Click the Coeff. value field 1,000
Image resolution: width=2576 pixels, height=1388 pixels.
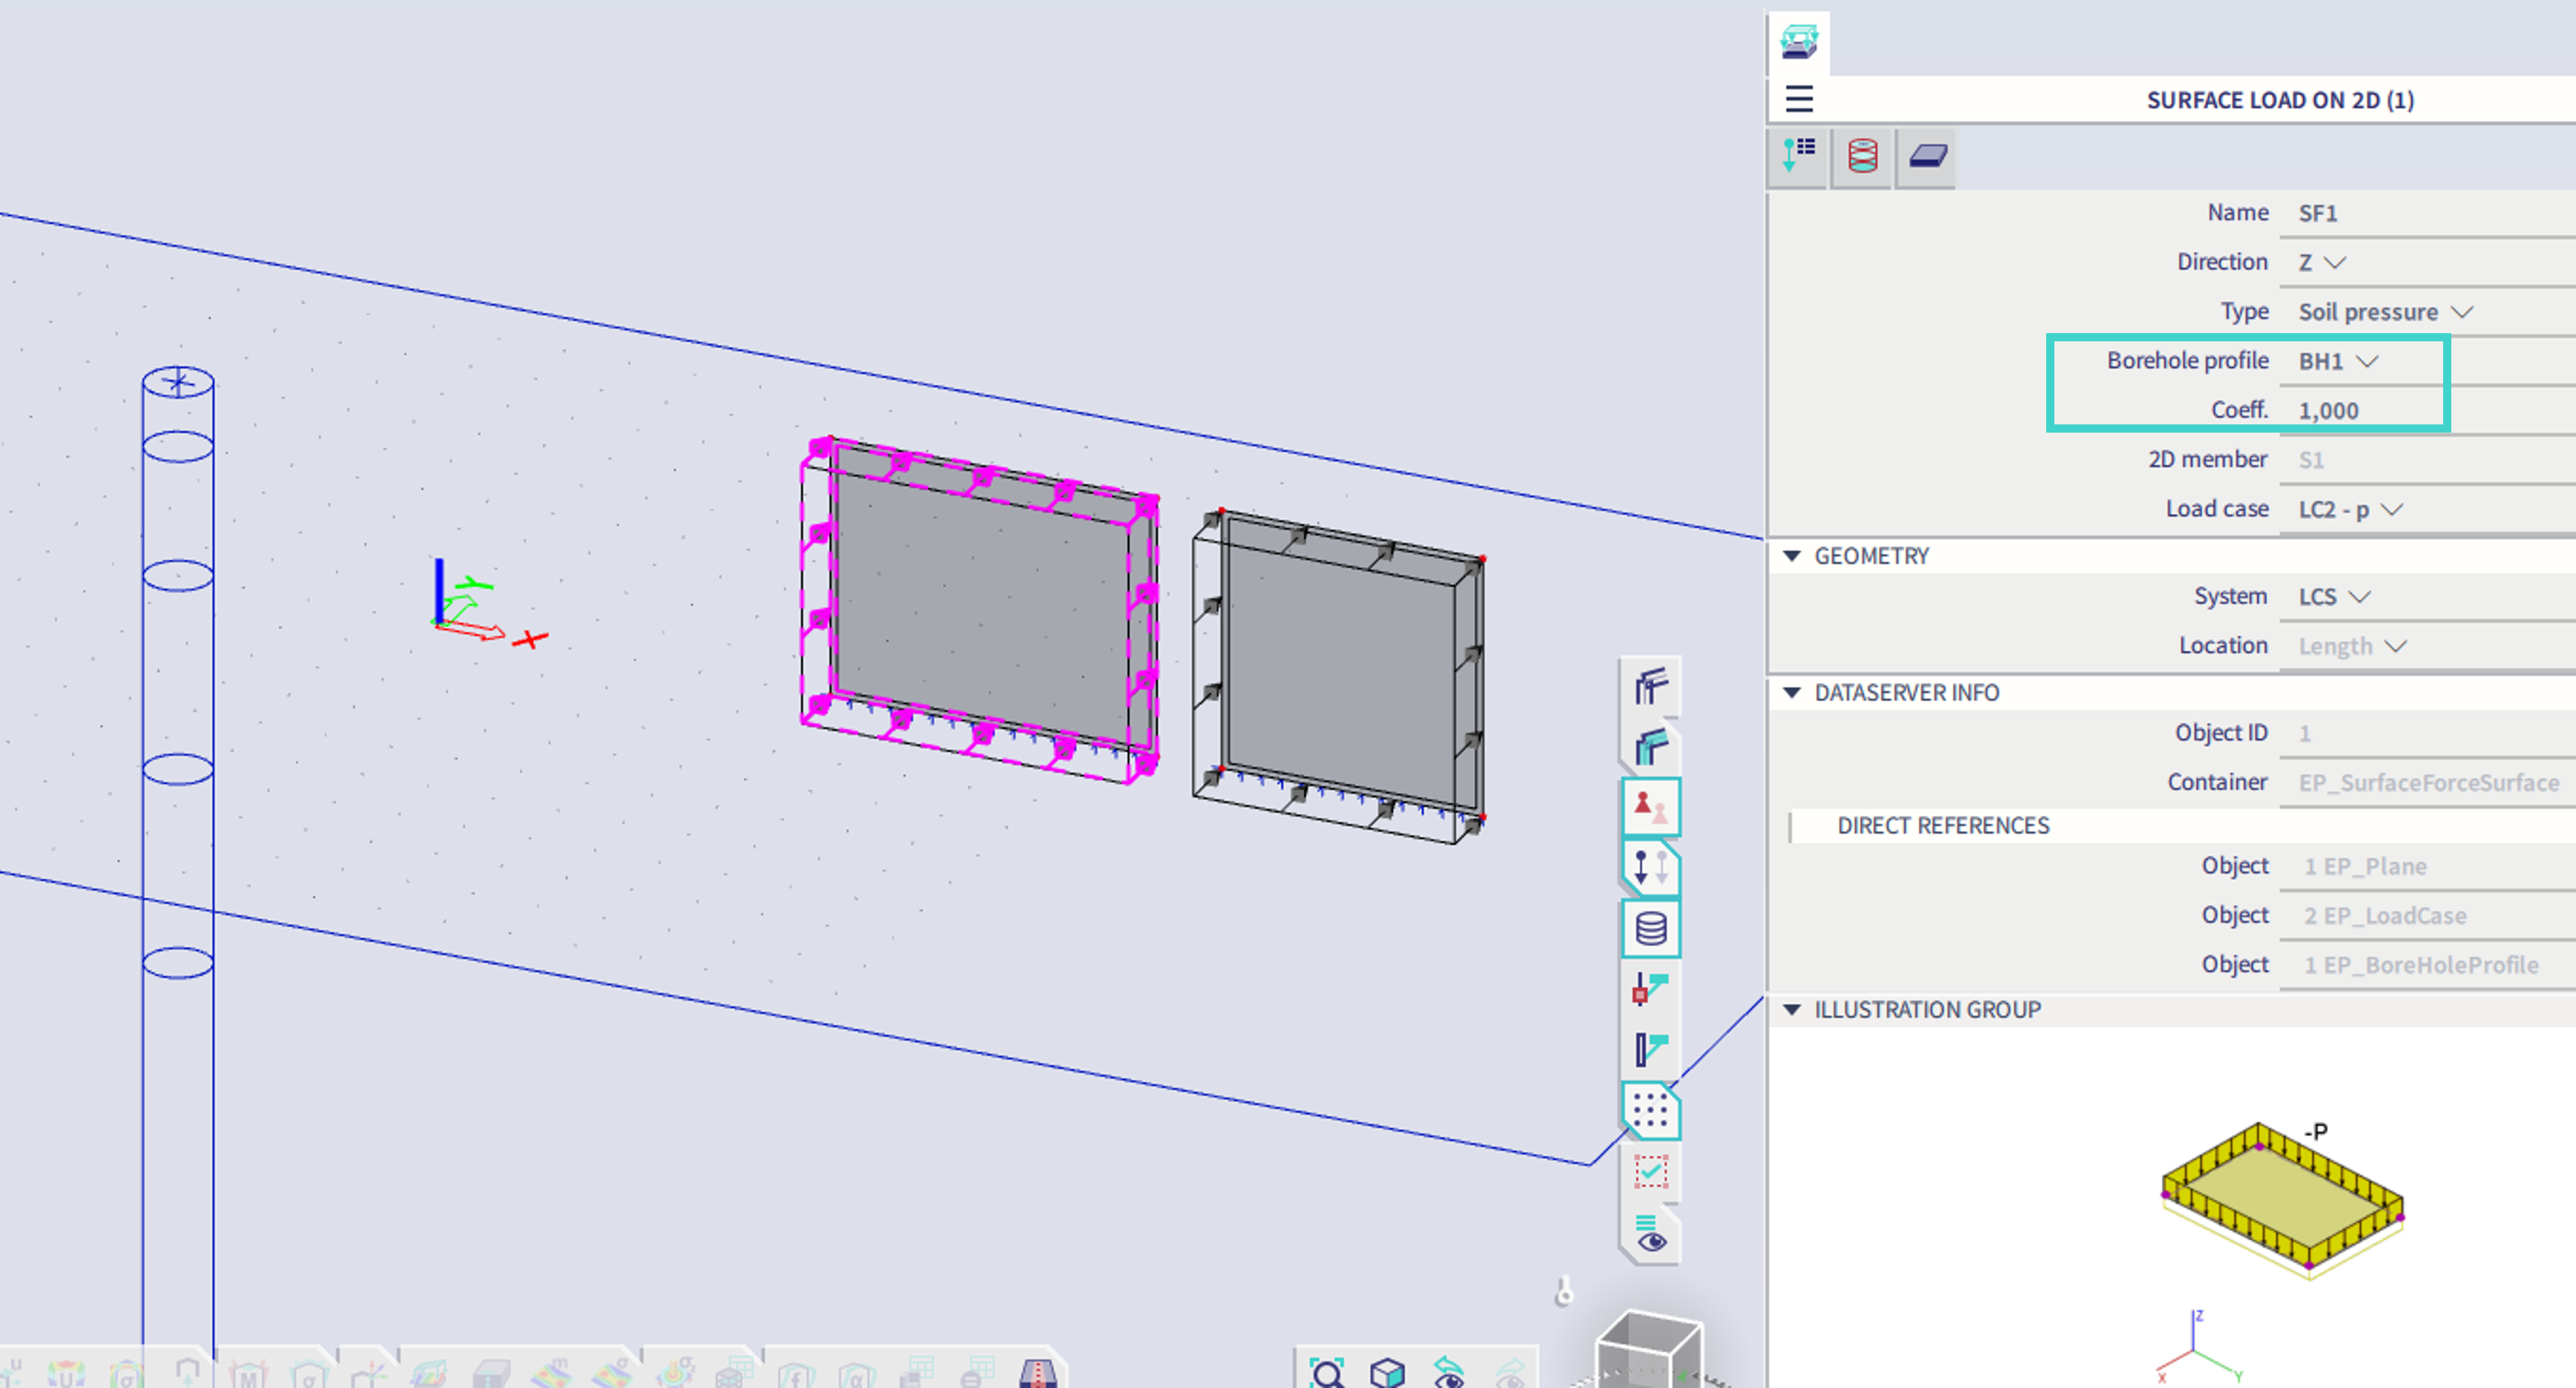point(2328,410)
